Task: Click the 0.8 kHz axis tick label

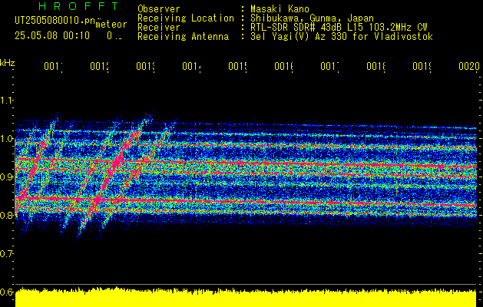Action: pos(7,215)
